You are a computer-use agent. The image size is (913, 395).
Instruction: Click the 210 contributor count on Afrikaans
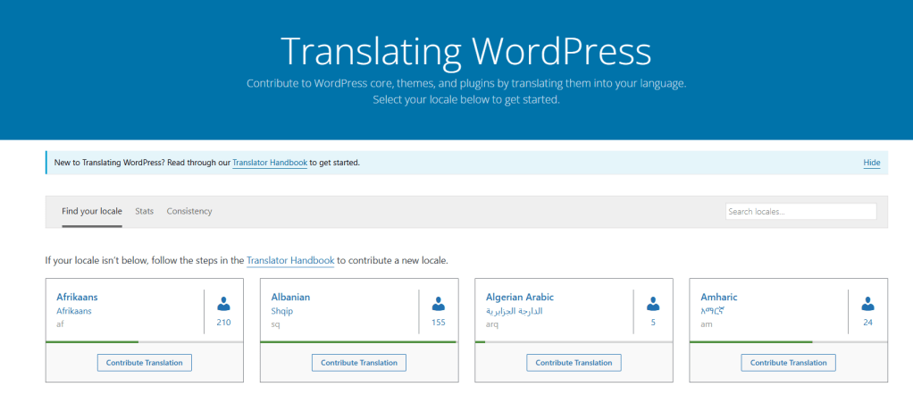pos(224,323)
